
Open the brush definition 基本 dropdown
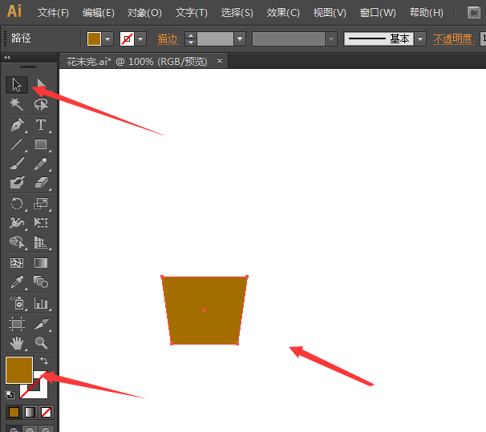click(420, 39)
